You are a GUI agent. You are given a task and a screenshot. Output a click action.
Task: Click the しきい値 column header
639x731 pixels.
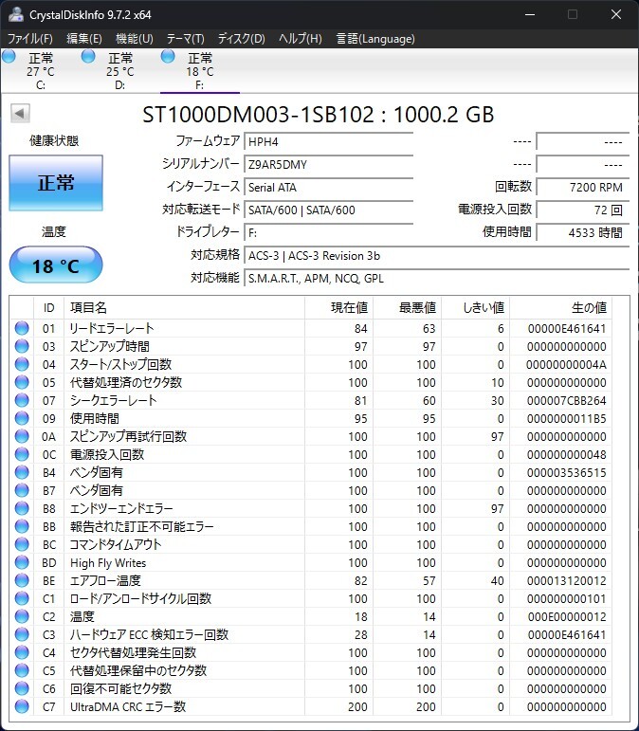click(x=475, y=308)
